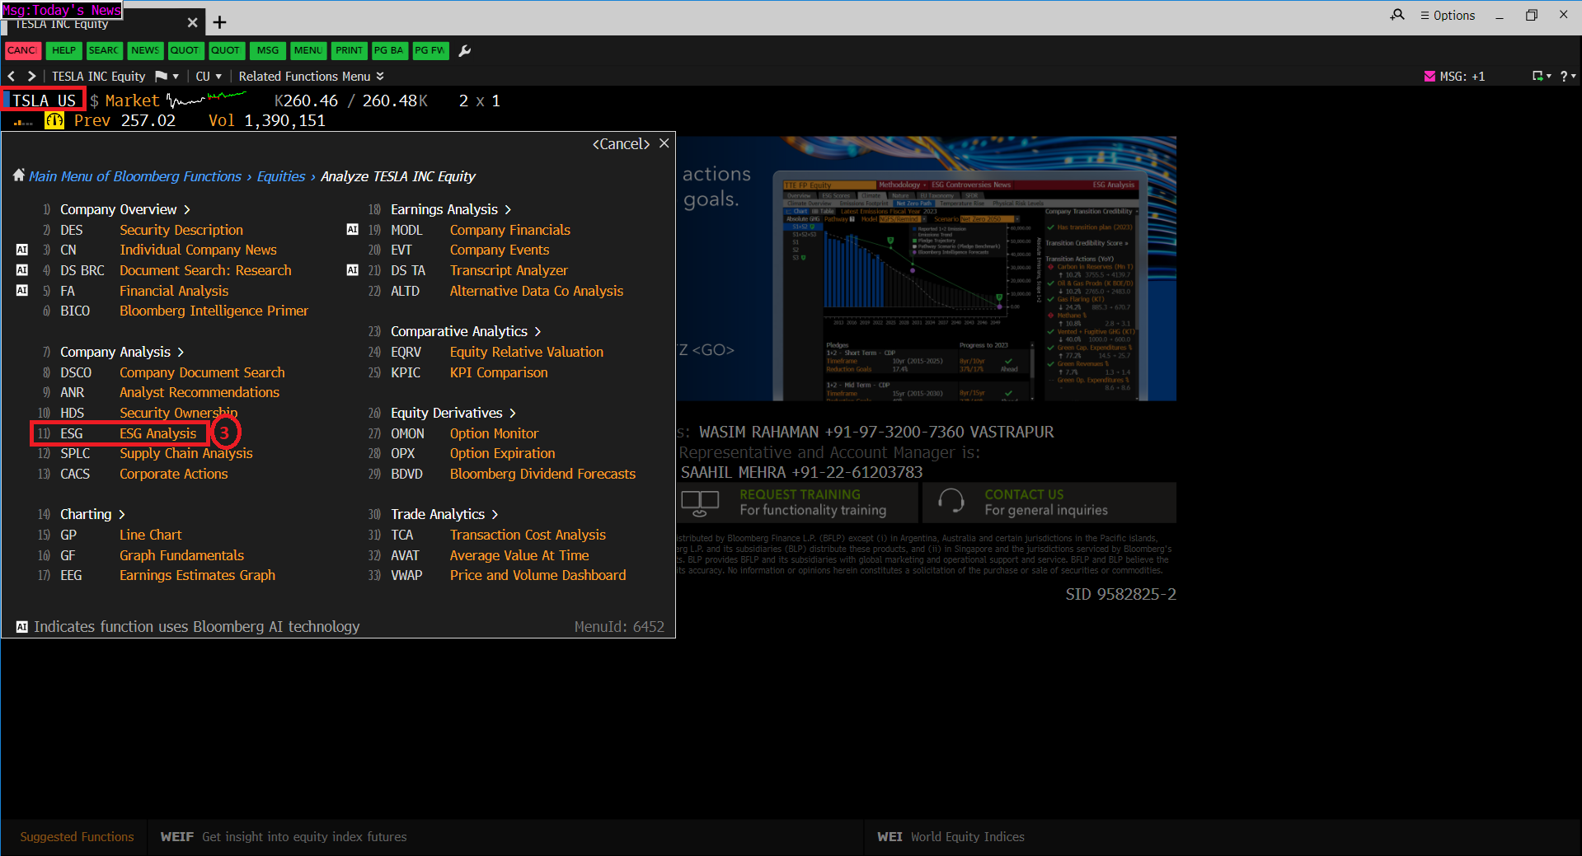This screenshot has width=1582, height=856.
Task: Close the TESLA INC Equity tab
Action: tap(192, 22)
